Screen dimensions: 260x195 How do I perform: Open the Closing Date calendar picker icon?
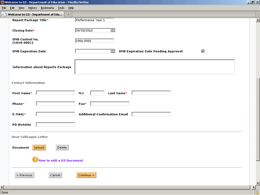(113, 30)
